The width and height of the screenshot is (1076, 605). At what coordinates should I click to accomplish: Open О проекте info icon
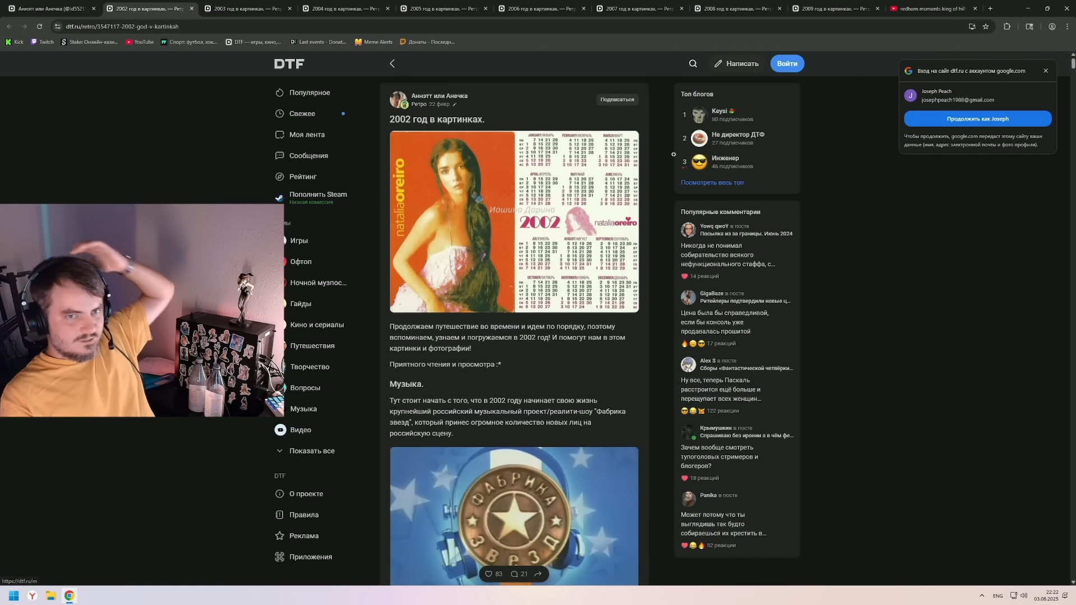click(280, 494)
